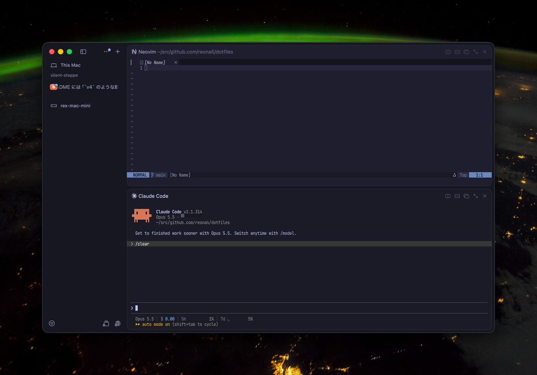Click the Top indicator in Neovim statusline
Screen dimensions: 537x375
463,175
